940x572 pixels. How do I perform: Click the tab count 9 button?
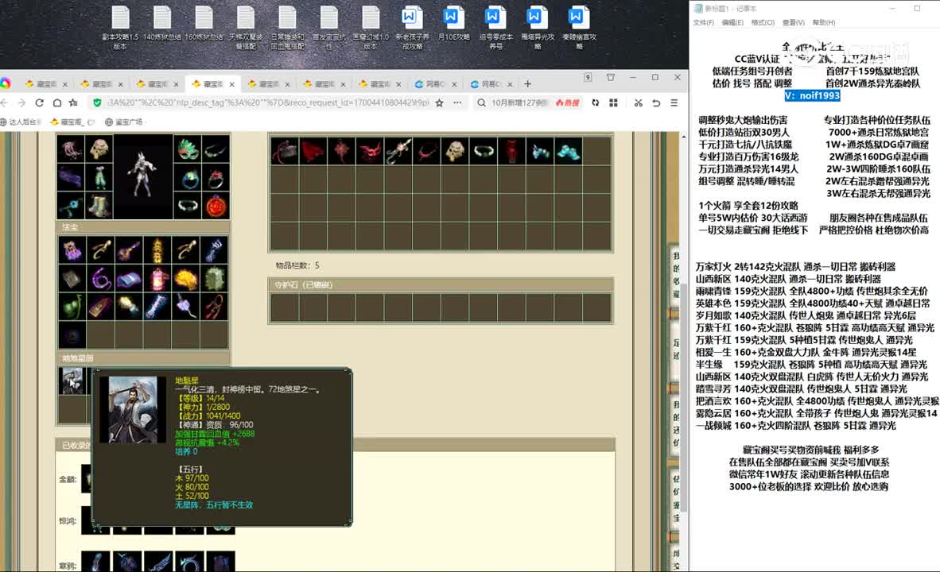click(x=588, y=77)
